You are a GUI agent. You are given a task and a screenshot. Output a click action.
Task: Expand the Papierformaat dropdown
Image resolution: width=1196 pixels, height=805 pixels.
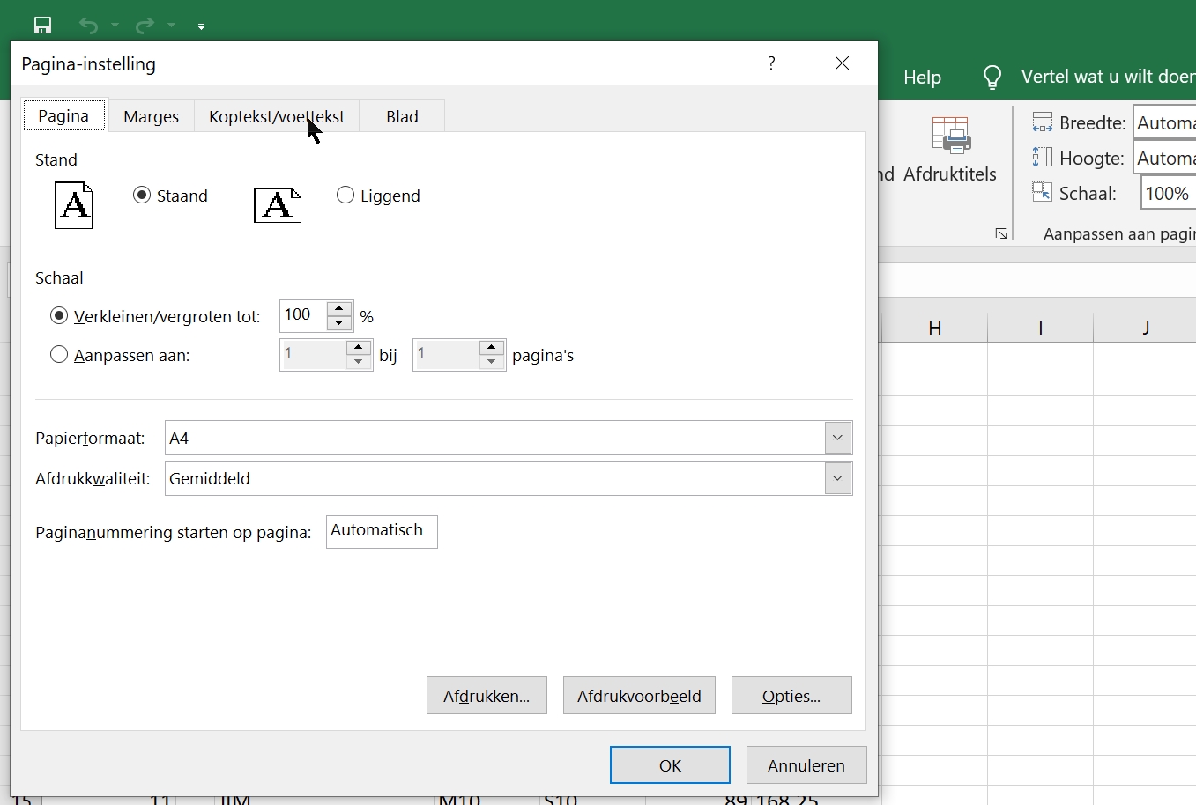(837, 438)
